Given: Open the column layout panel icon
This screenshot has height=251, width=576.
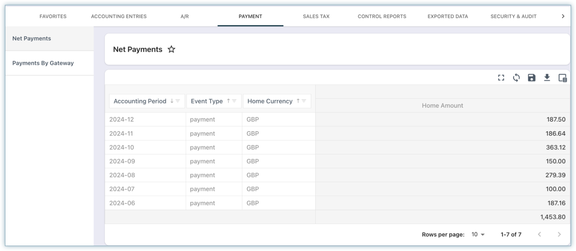Looking at the screenshot, I should (x=562, y=78).
